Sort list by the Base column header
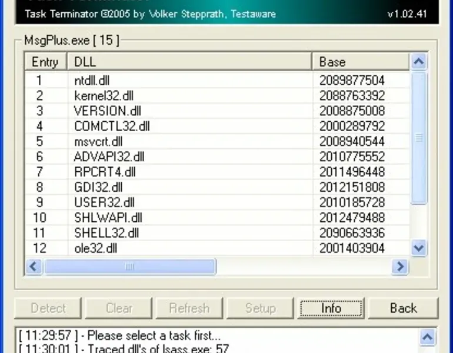 click(x=361, y=62)
